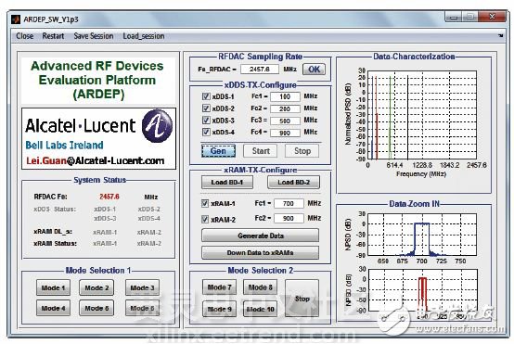The width and height of the screenshot is (514, 344).
Task: Click the Load BD-1 button
Action: 227,182
